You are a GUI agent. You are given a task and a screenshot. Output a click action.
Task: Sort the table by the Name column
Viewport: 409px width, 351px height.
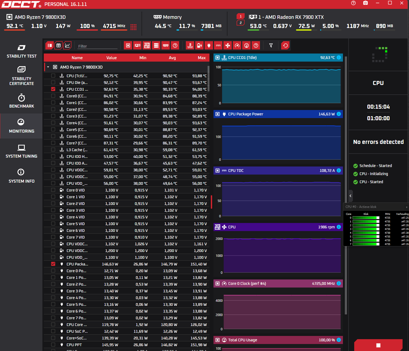click(77, 58)
